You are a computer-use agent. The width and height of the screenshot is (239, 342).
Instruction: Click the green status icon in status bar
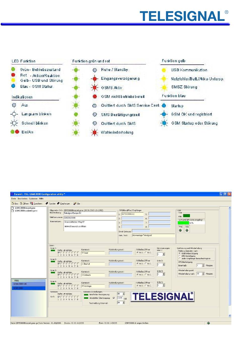click(208, 323)
